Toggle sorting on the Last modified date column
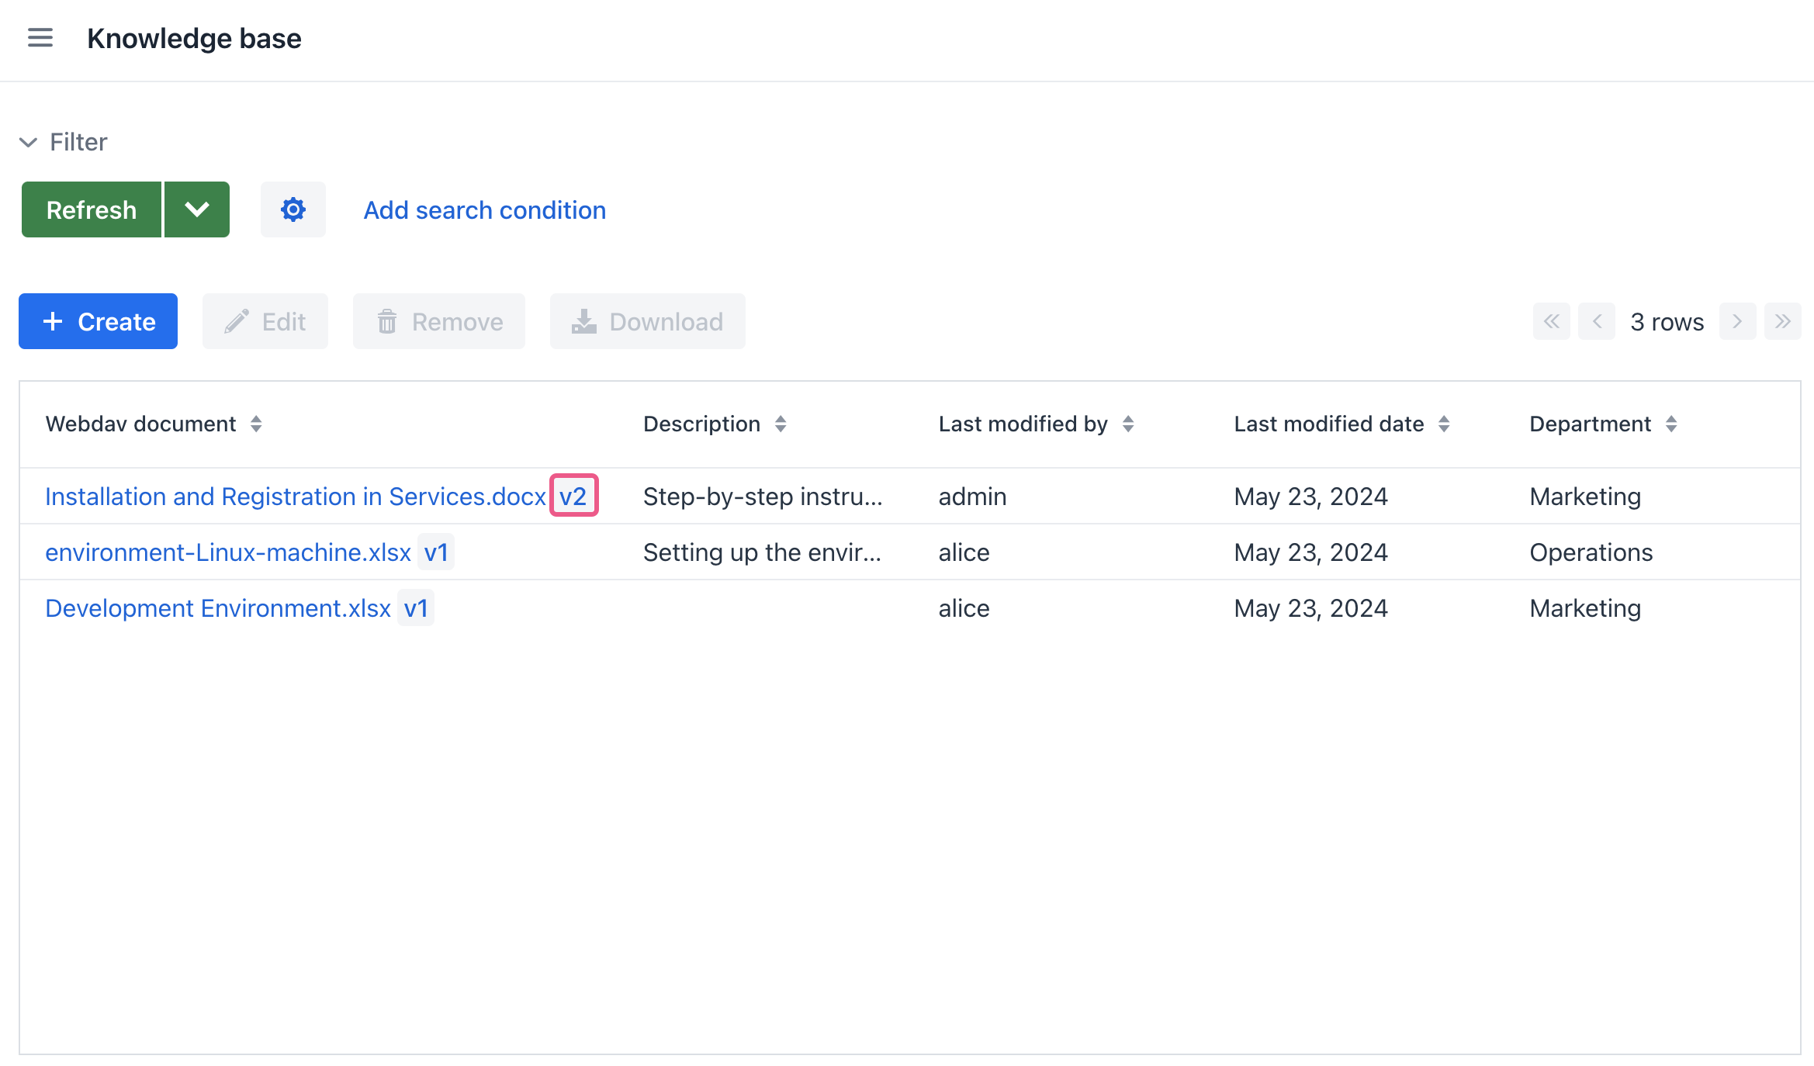This screenshot has height=1066, width=1814. (1444, 424)
